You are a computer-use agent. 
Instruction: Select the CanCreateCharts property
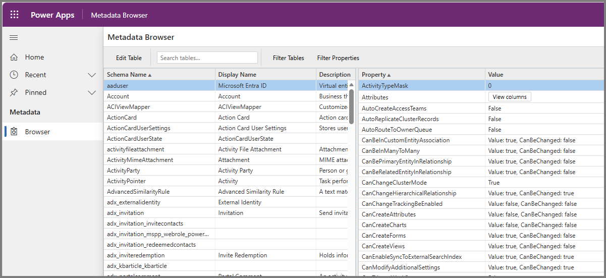422,225
